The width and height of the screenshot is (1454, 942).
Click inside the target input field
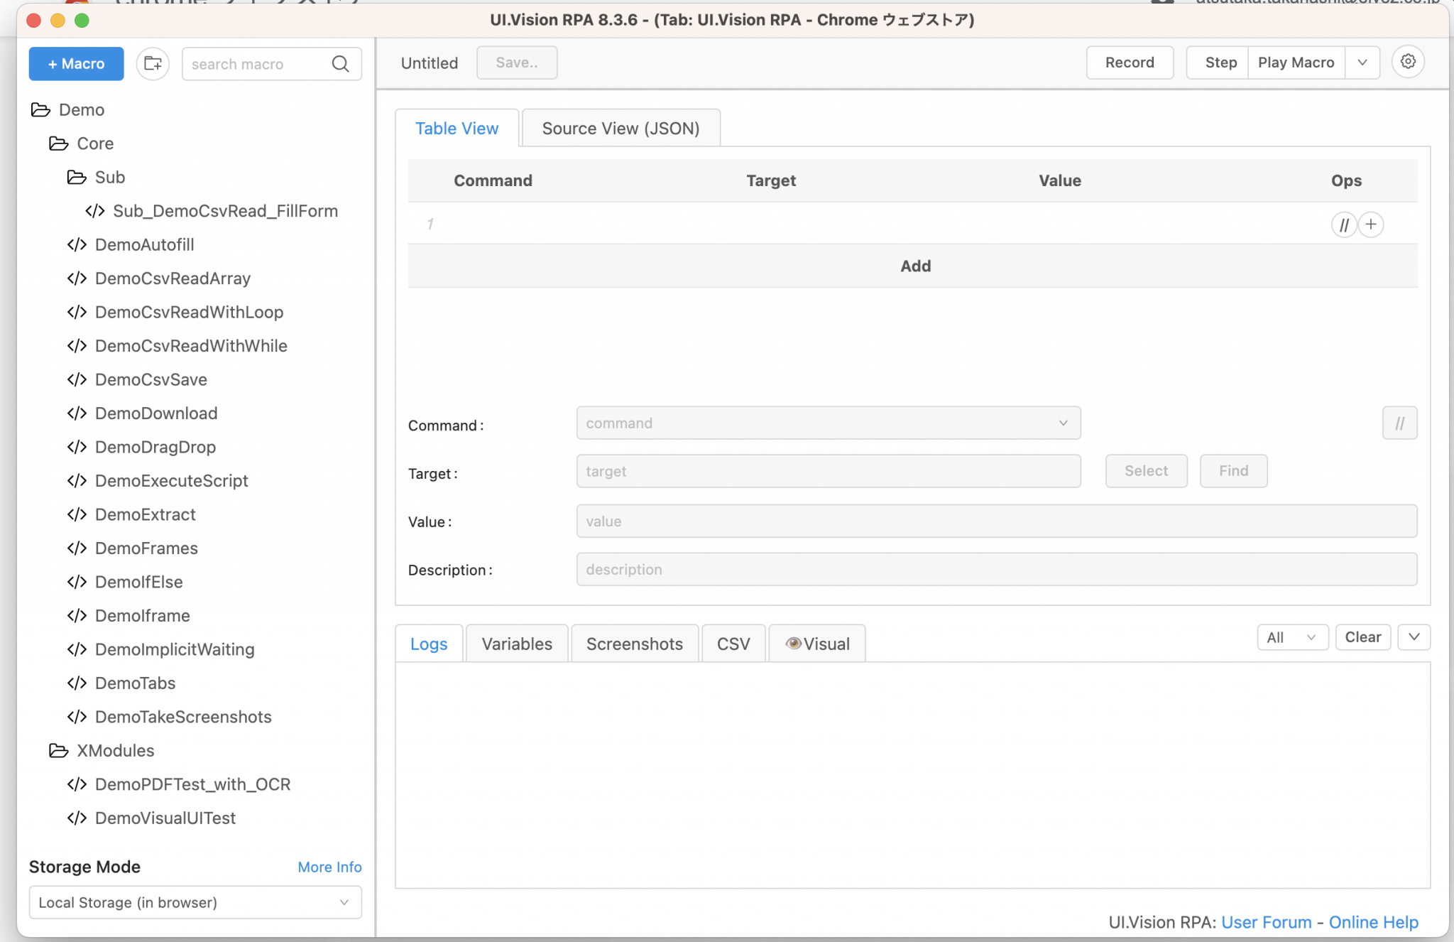tap(828, 471)
